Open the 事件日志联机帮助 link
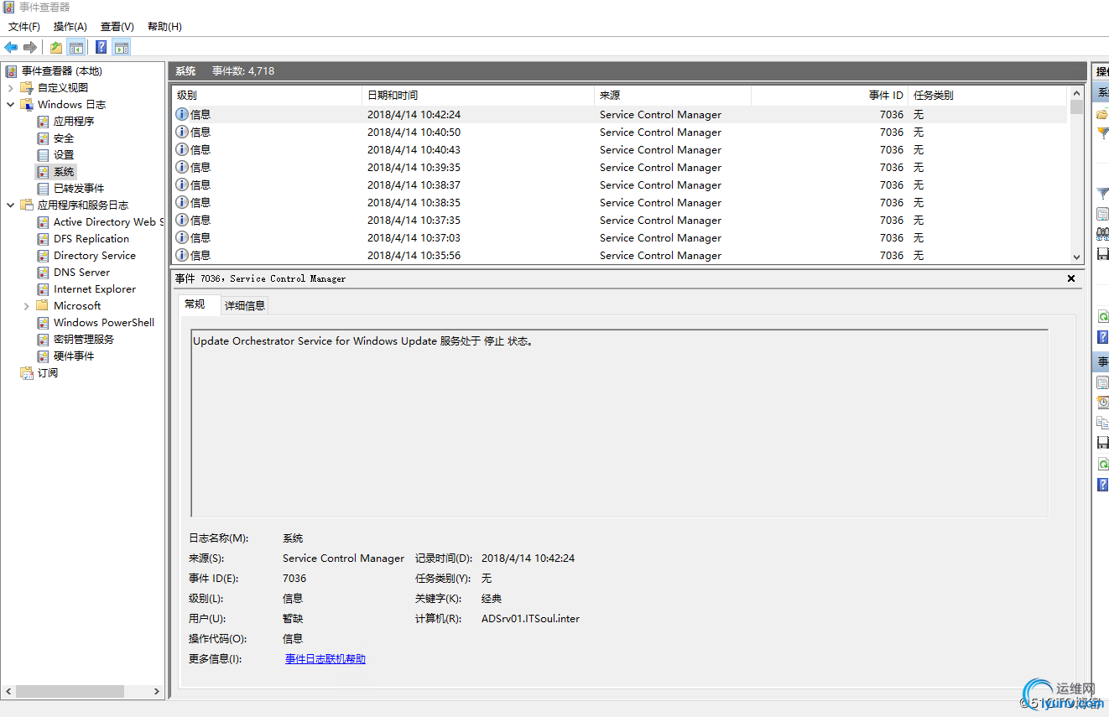Image resolution: width=1109 pixels, height=717 pixels. click(x=325, y=659)
